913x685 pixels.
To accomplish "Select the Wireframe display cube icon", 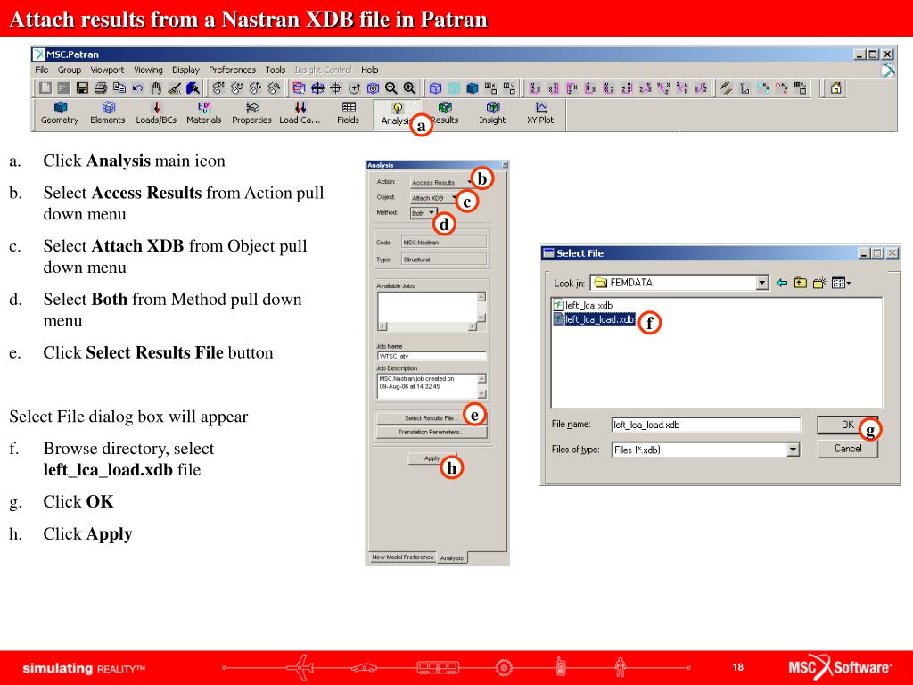I will 435,88.
